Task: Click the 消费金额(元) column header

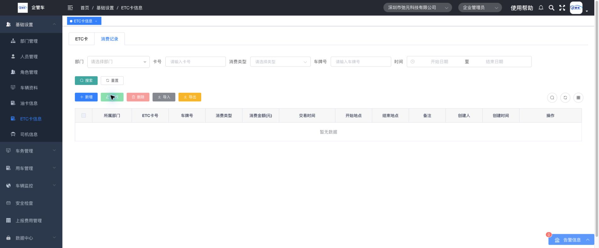Action: click(x=261, y=116)
